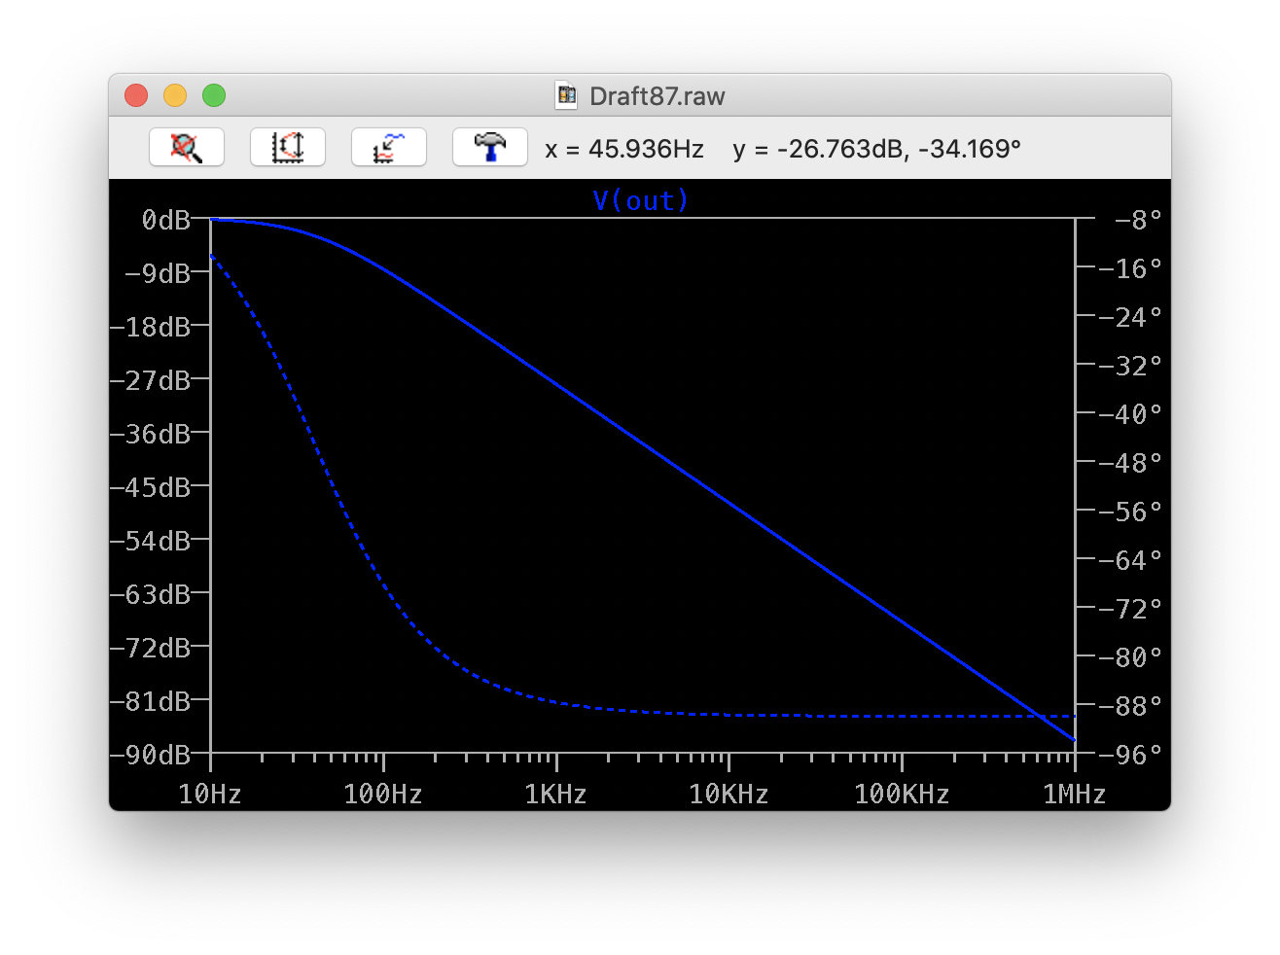Open the control panel hammer icon
1280x955 pixels.
click(490, 148)
